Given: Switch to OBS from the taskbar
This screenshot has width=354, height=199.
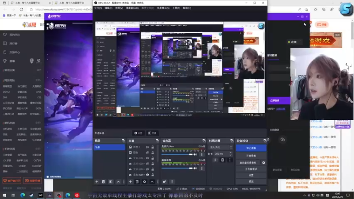Looking at the screenshot, I should tap(59, 195).
